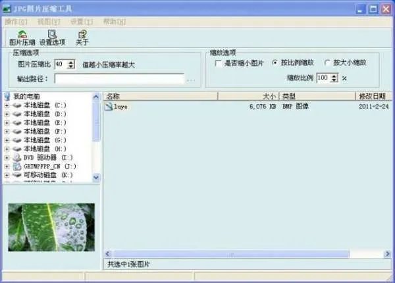Expand the GRTMPFPP_CN (J:) tree node
Image resolution: width=395 pixels, height=283 pixels.
[x=7, y=167]
